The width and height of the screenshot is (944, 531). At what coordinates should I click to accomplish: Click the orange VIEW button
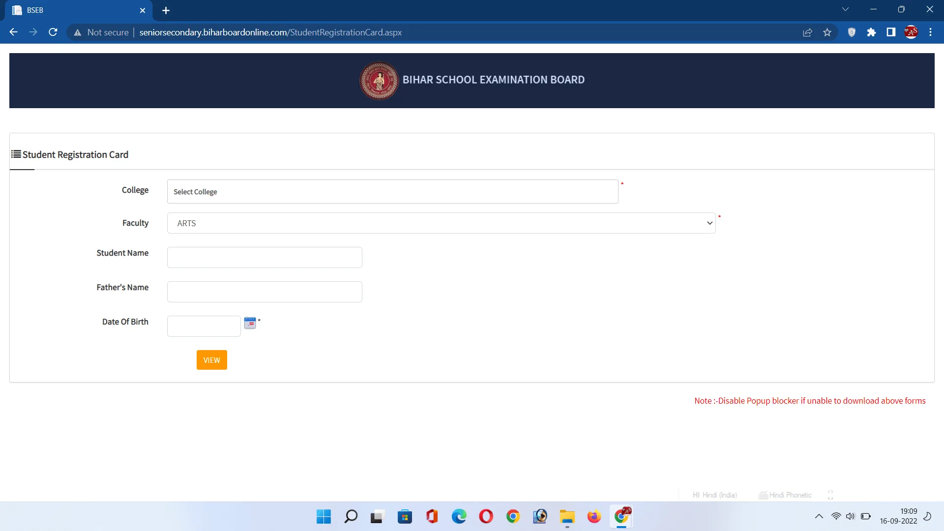211,360
